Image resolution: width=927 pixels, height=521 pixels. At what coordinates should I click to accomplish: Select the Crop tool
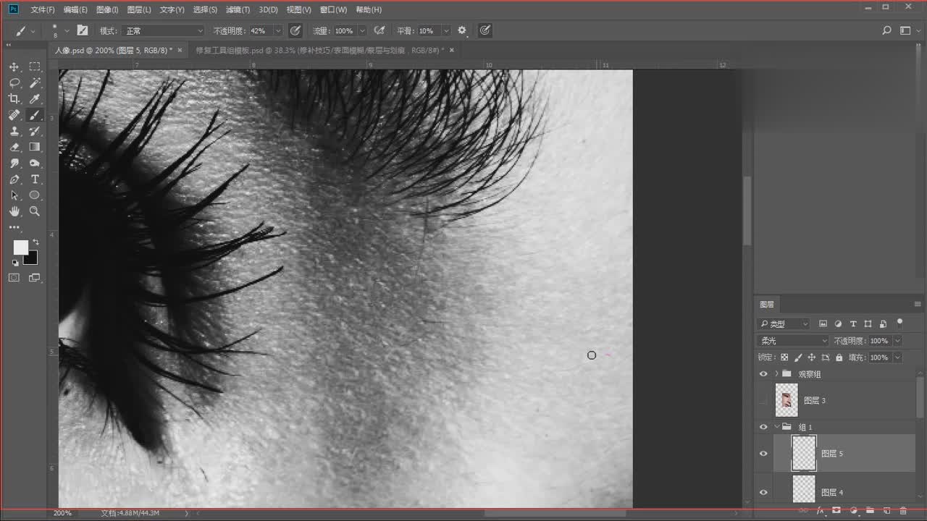[x=14, y=99]
